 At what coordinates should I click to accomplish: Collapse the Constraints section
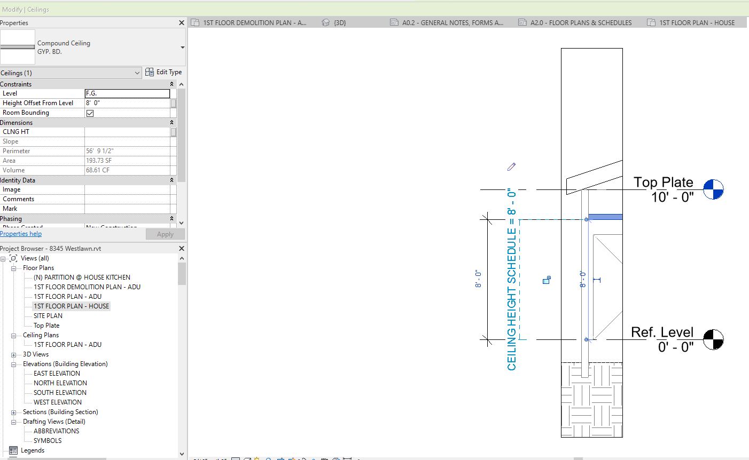click(x=171, y=84)
